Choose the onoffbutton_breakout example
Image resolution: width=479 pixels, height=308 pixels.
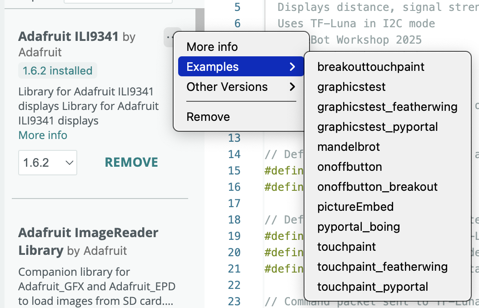point(377,187)
